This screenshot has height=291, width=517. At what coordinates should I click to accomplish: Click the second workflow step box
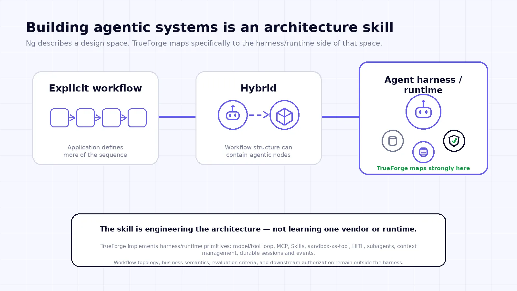85,118
